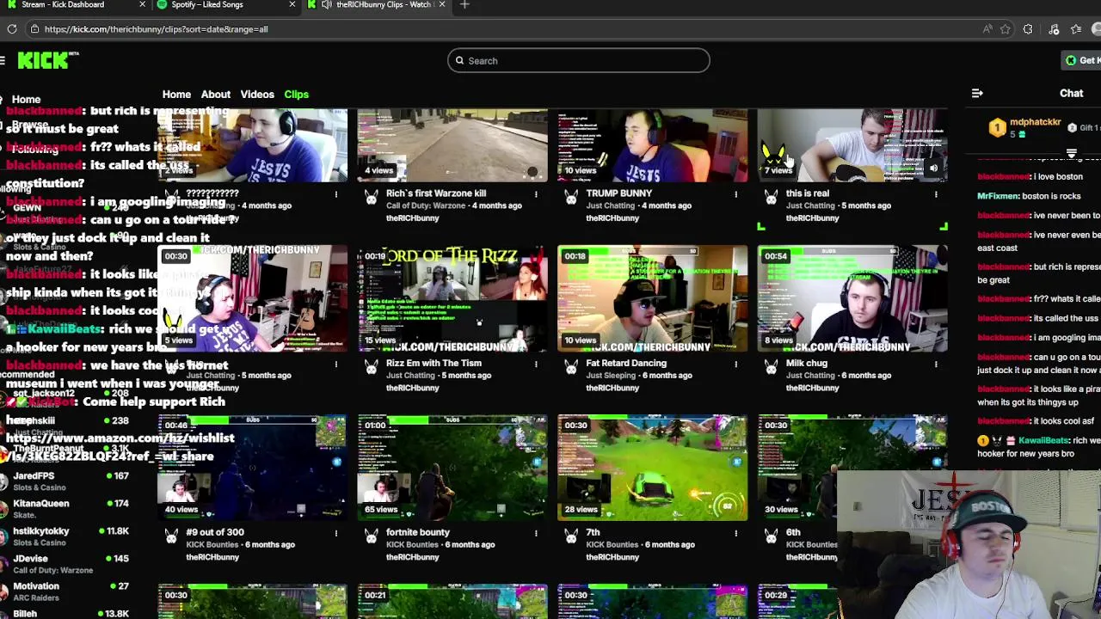
Task: Expand the chat leaderboard with the down arrow
Action: [1072, 154]
